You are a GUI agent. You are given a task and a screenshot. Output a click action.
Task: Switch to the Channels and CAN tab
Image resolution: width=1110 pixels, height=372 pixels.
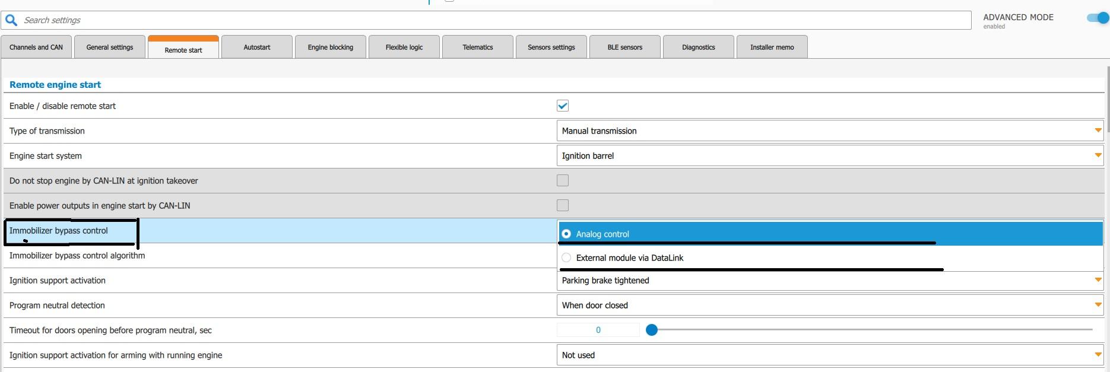tap(36, 47)
